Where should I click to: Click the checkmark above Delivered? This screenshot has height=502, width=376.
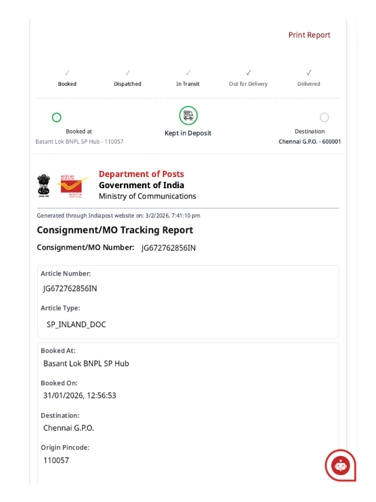[x=309, y=73]
